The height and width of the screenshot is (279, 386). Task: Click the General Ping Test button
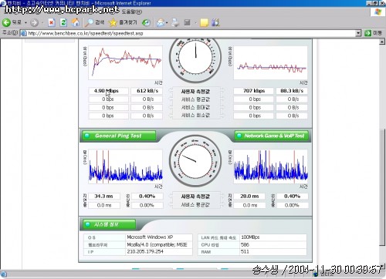coord(119,136)
